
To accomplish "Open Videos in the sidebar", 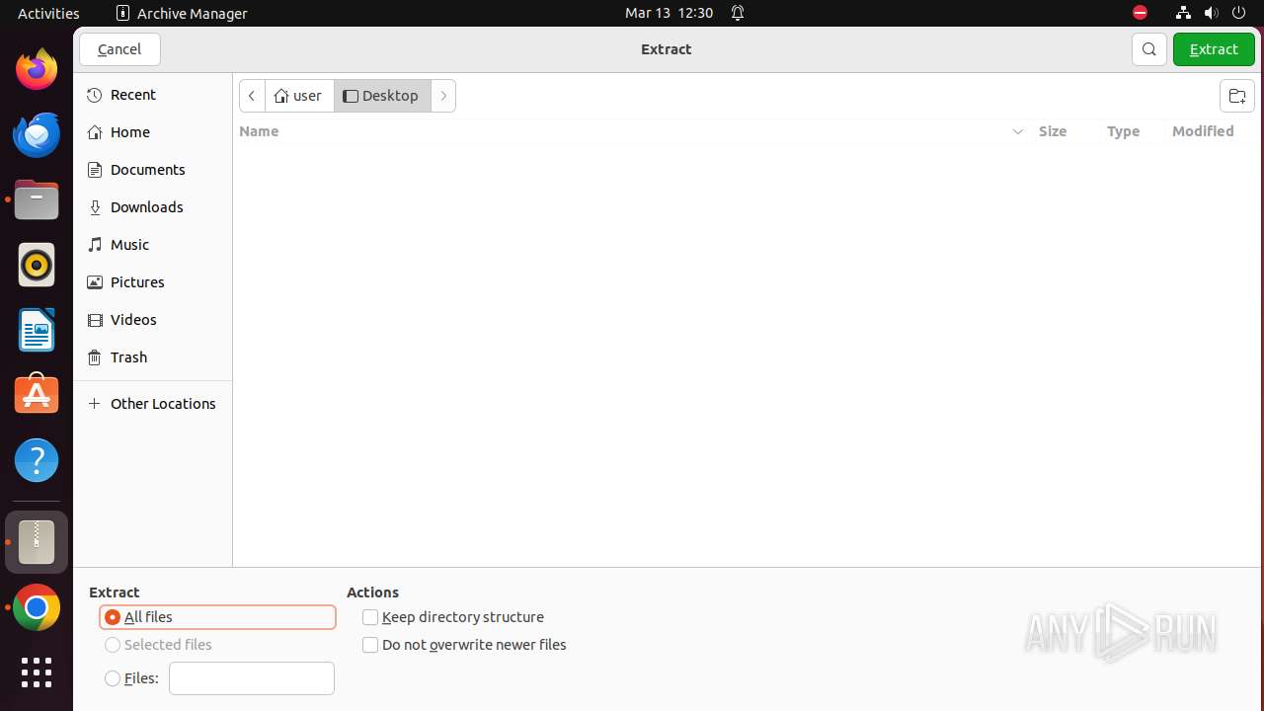I will [153, 320].
